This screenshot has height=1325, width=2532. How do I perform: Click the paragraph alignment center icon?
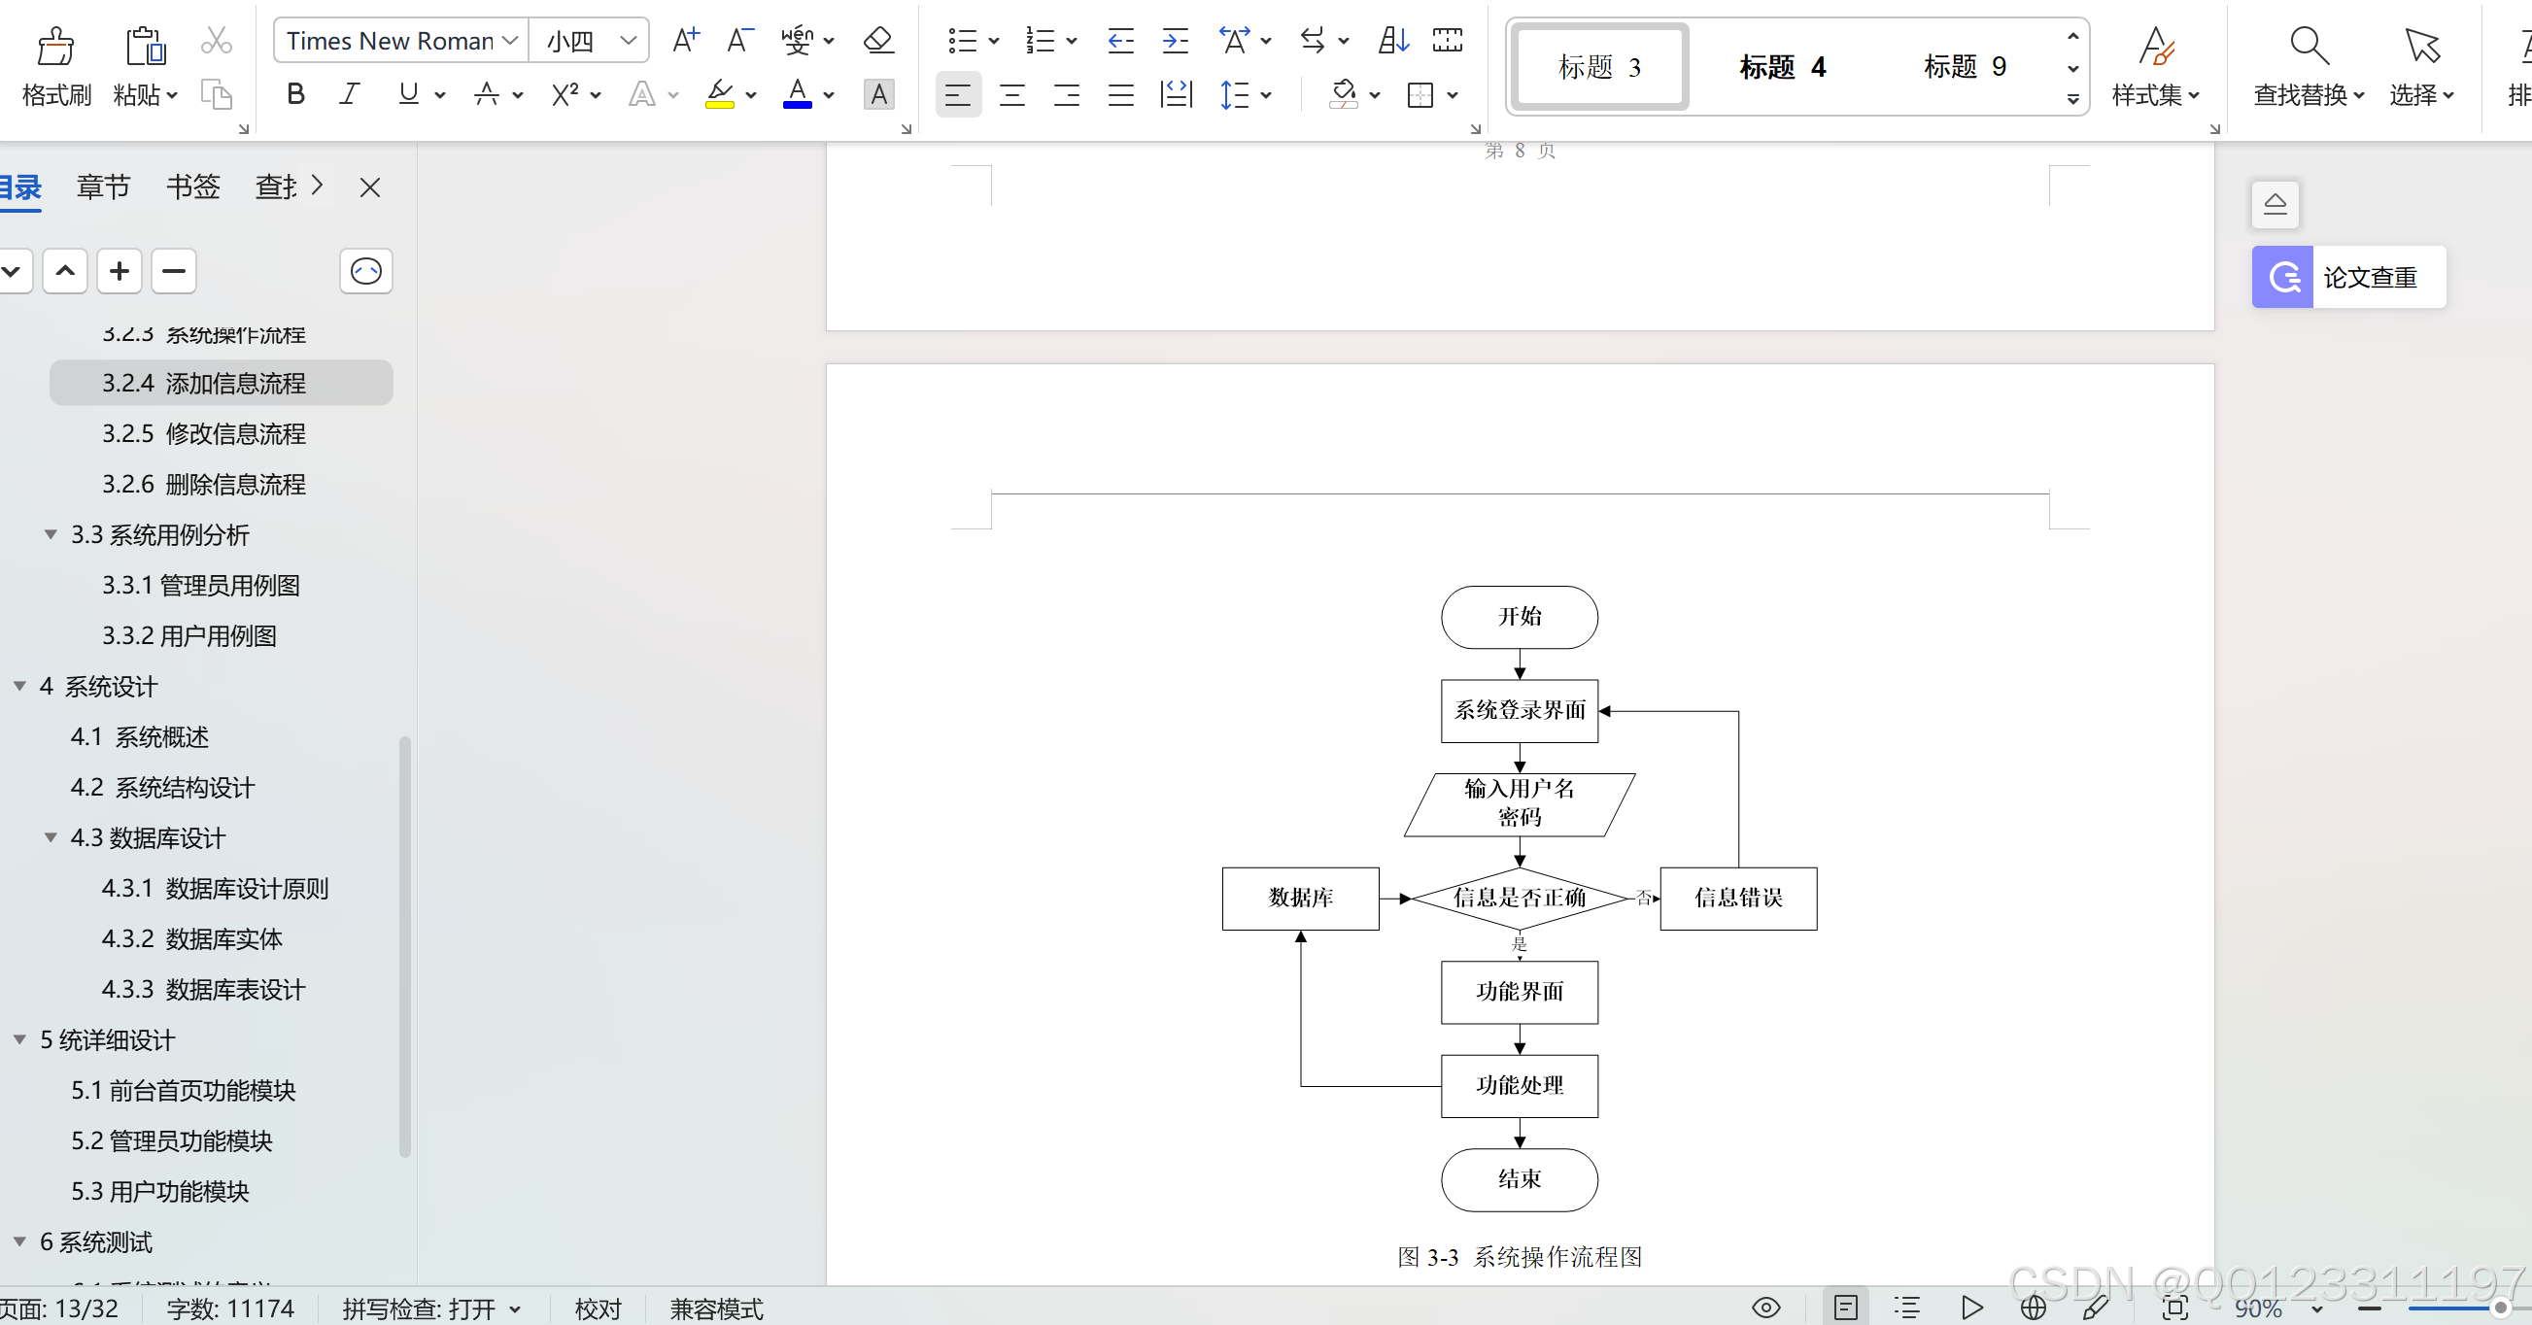point(1009,95)
